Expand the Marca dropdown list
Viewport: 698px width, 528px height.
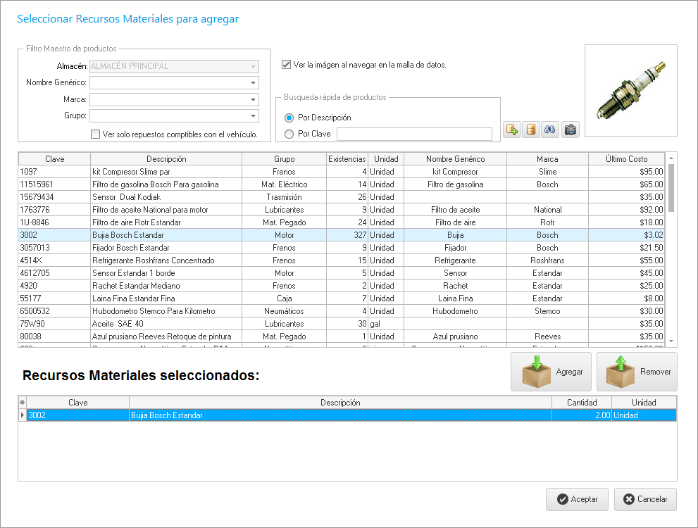(253, 99)
